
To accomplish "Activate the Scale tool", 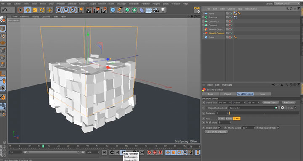I will (35, 10).
